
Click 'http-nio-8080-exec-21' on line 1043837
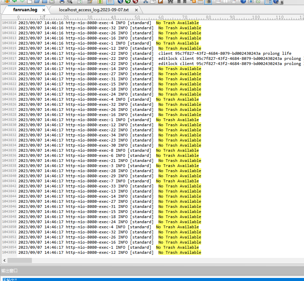[91, 161]
